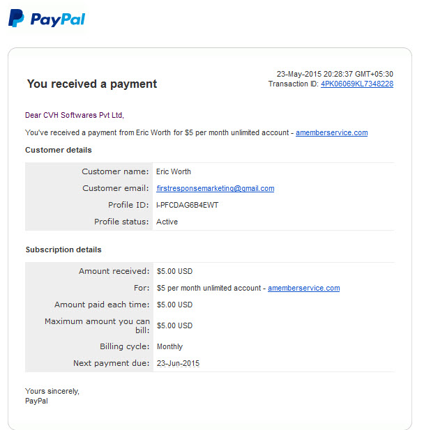Viewport: 431px width, 430px height.
Task: Click the Active profile status value
Action: click(167, 222)
